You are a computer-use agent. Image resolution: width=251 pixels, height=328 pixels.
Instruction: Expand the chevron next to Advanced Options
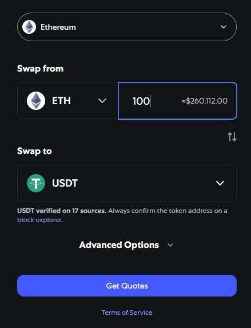coord(170,245)
